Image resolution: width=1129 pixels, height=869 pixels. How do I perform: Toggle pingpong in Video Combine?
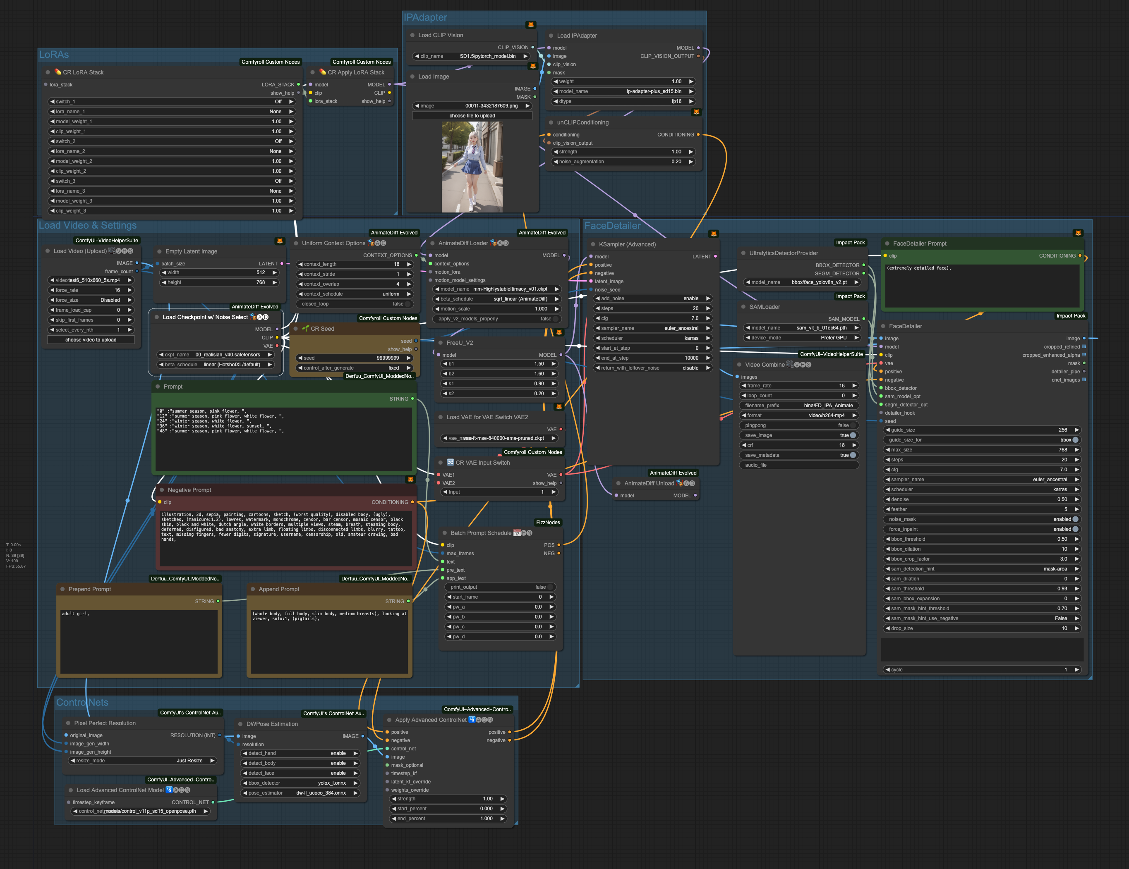pyautogui.click(x=799, y=425)
